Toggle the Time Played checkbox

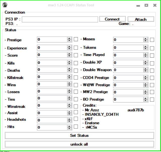coord(152,56)
